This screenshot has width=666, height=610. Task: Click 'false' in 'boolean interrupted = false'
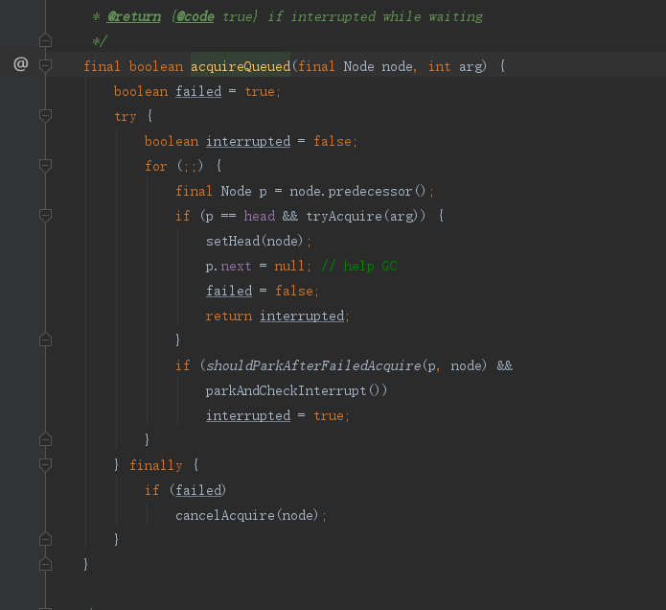(x=333, y=141)
